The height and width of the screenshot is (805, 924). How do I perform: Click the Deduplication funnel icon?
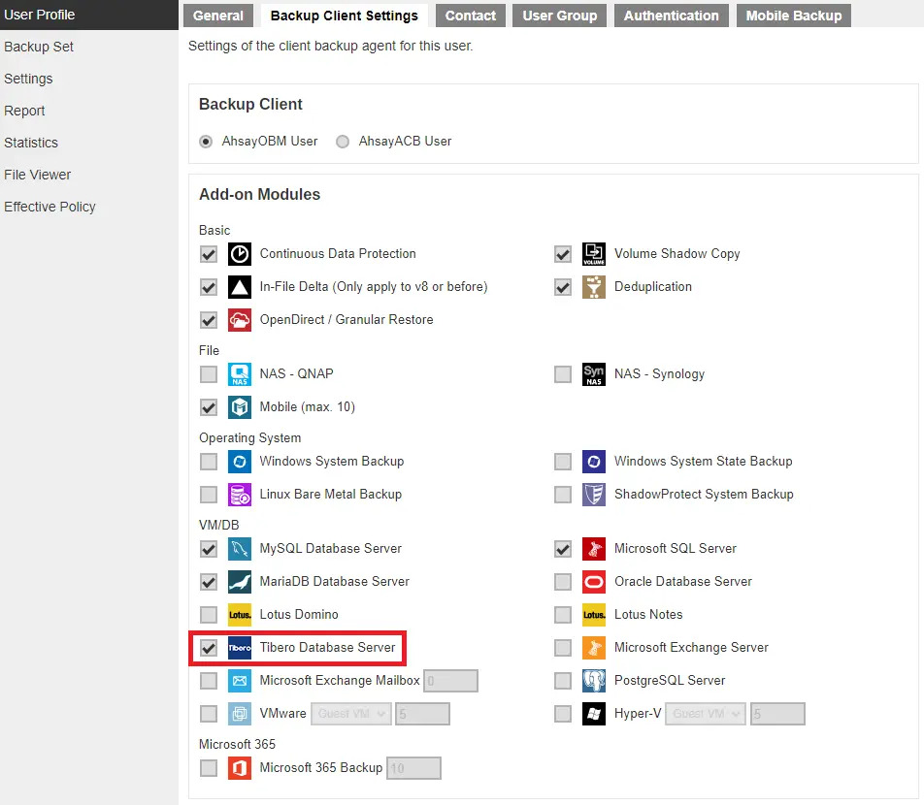(x=593, y=287)
